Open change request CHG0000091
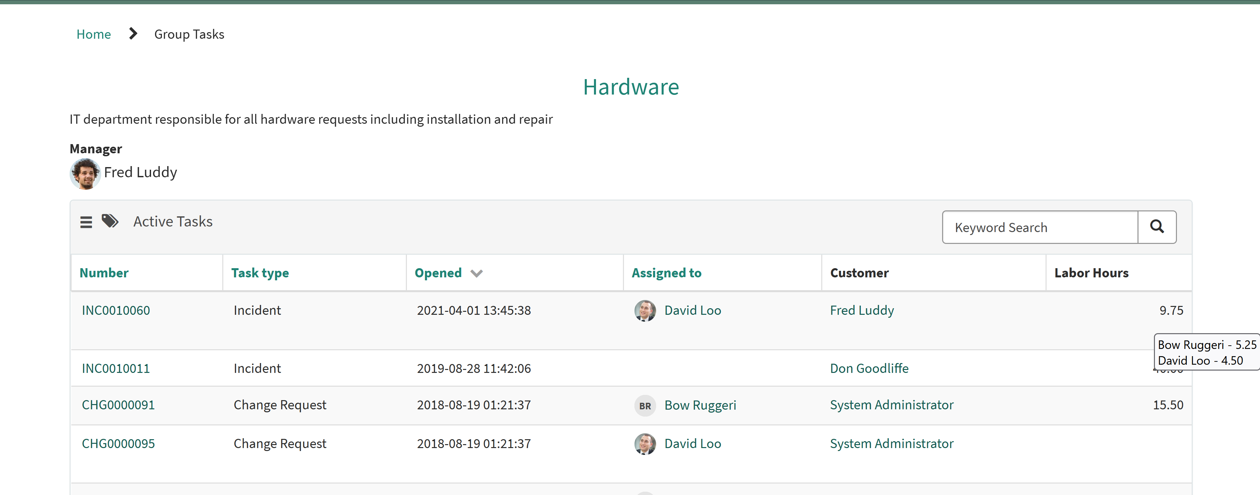 click(118, 405)
